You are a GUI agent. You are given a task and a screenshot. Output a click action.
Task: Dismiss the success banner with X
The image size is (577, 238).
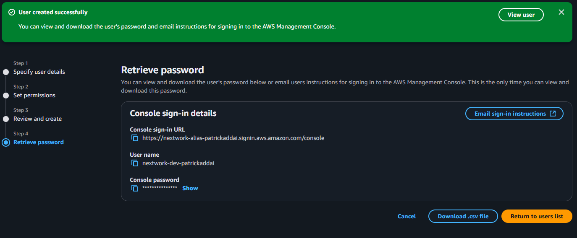561,12
